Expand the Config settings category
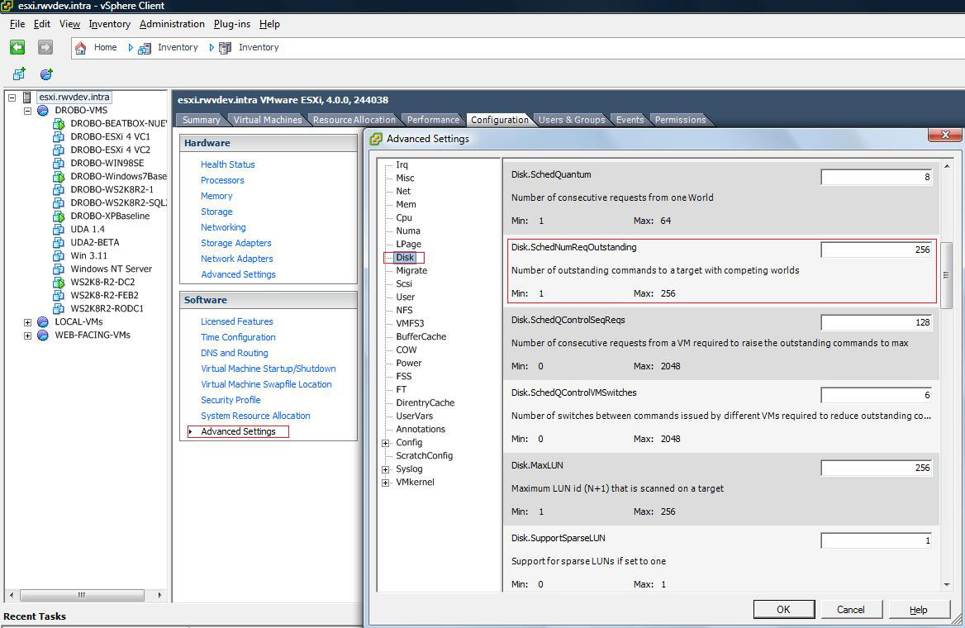Viewport: 965px width, 628px height. (386, 443)
